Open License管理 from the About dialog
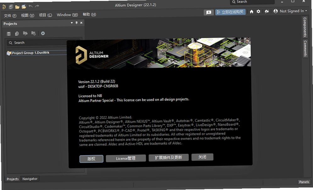Screen dimensions: 313x190 126,158
